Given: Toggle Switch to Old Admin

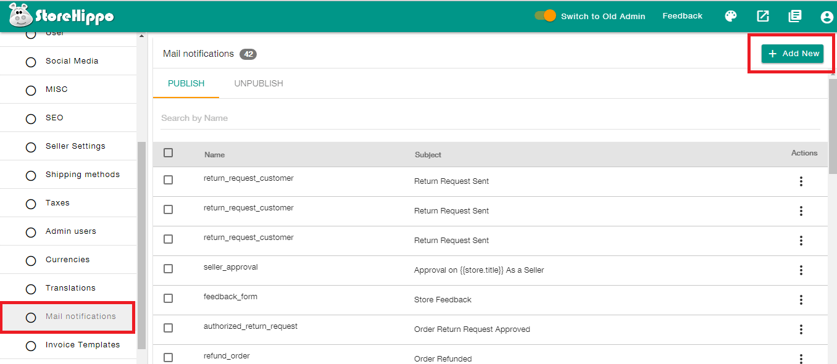Looking at the screenshot, I should (x=546, y=16).
